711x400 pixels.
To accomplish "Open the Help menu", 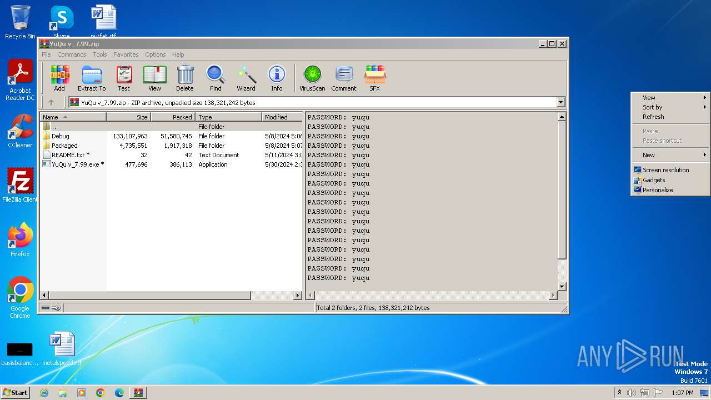I will pos(178,54).
